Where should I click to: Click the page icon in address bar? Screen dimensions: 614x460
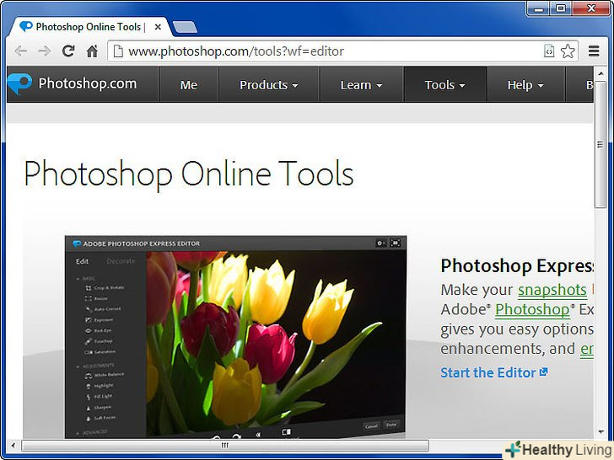pyautogui.click(x=118, y=51)
